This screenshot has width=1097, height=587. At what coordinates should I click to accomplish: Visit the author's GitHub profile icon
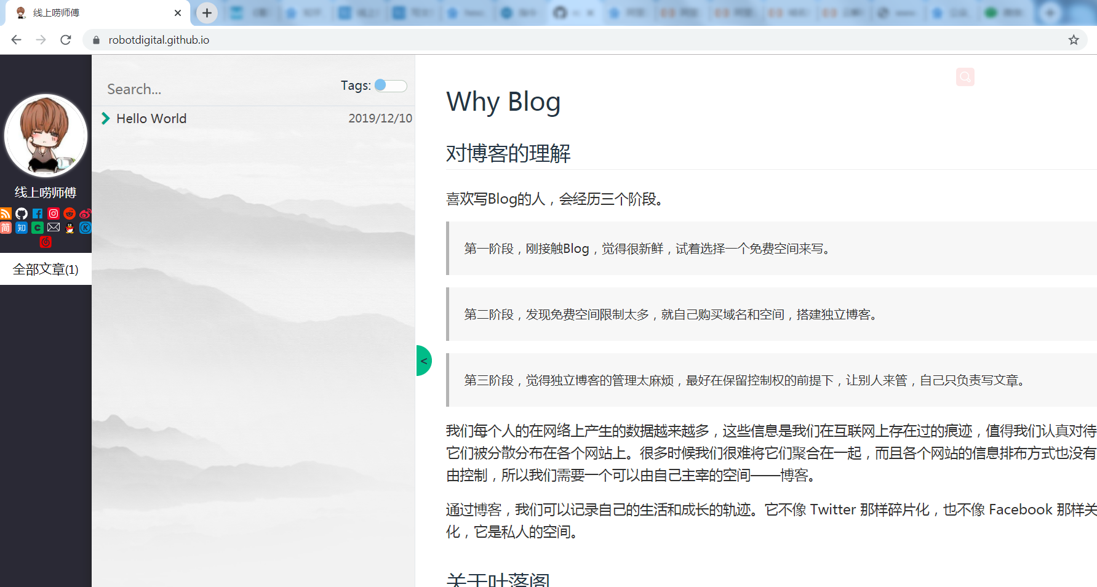coord(22,214)
